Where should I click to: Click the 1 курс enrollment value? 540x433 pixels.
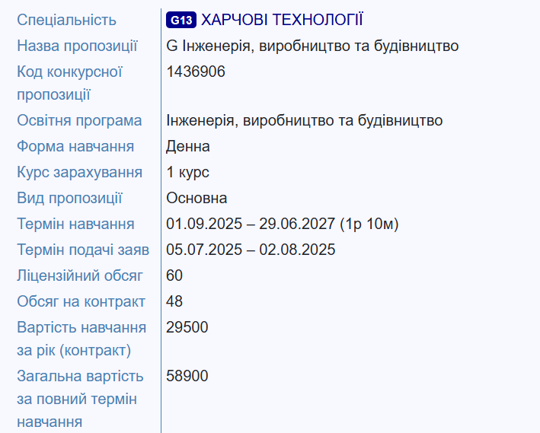click(187, 172)
